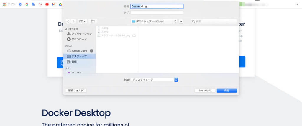Image resolution: width=302 pixels, height=126 pixels.
Task: Select アプリケーション in the sidebar
Action: pos(79,34)
